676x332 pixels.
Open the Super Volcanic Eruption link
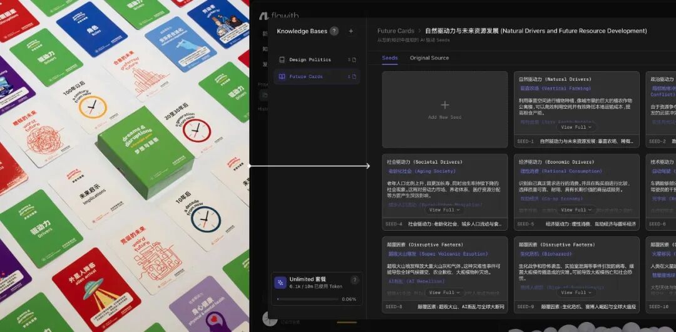tap(438, 254)
